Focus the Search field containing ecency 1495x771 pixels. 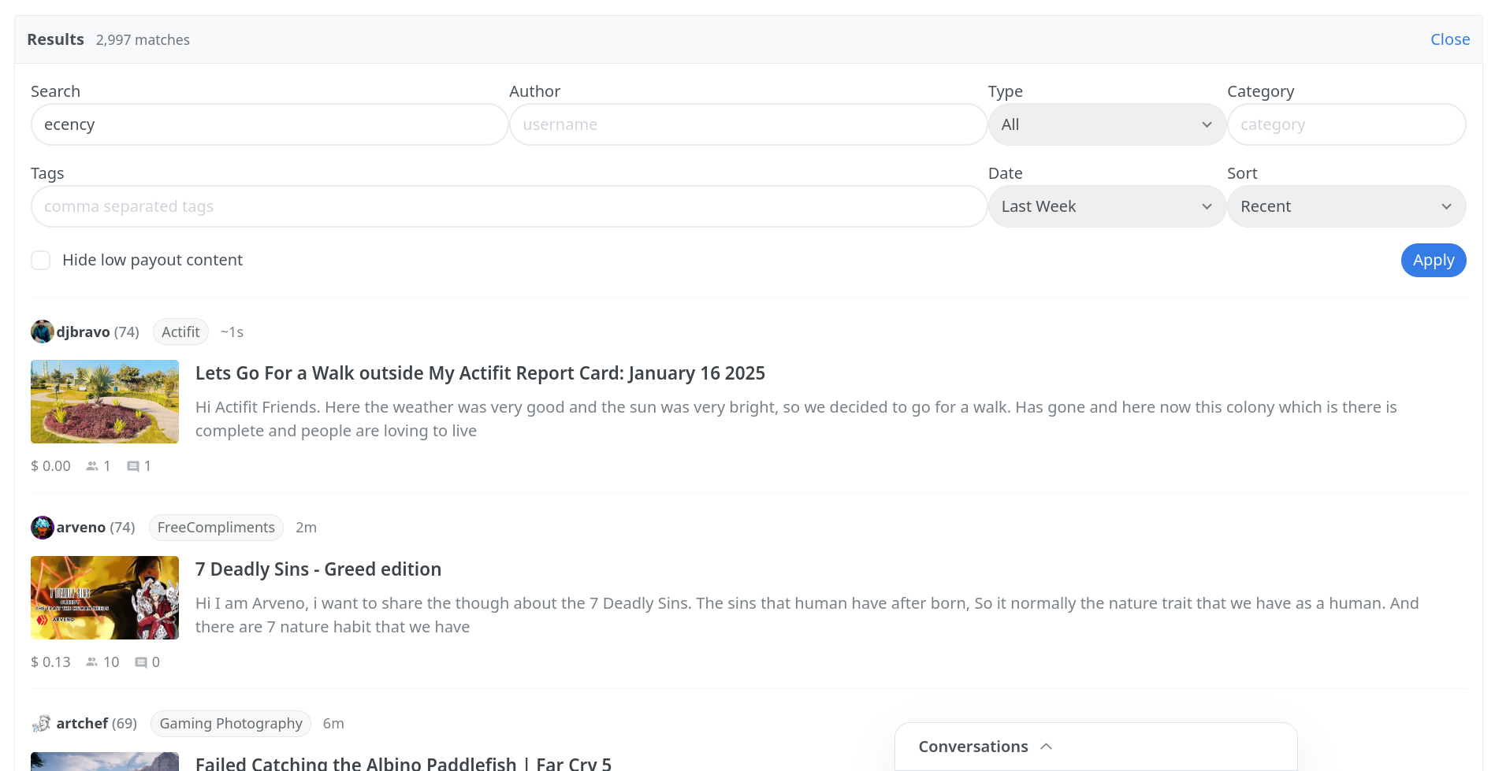[x=270, y=124]
